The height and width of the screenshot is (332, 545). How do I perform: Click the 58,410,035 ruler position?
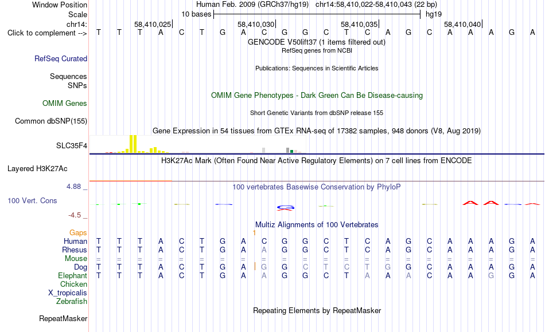tap(359, 24)
